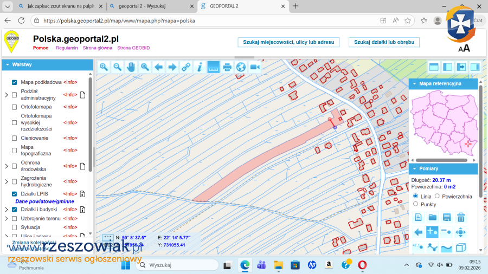Collapse the Warstwy panel header
The height and width of the screenshot is (274, 488).
(x=7, y=65)
